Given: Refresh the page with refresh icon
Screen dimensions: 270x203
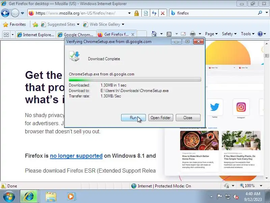Looking at the screenshot, I should point(154,13).
